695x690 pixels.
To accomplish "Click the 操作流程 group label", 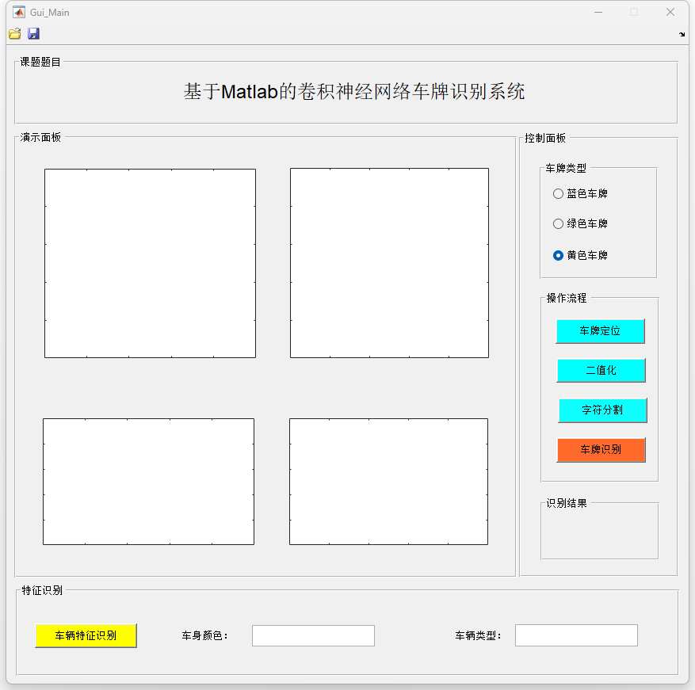I will point(567,298).
